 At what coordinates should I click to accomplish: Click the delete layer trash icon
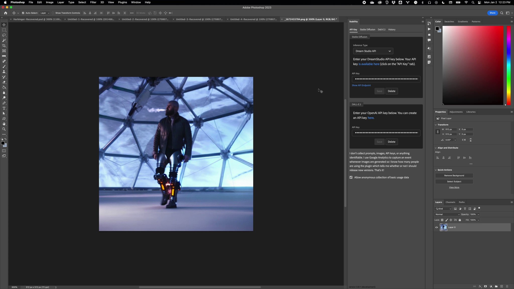[507, 286]
